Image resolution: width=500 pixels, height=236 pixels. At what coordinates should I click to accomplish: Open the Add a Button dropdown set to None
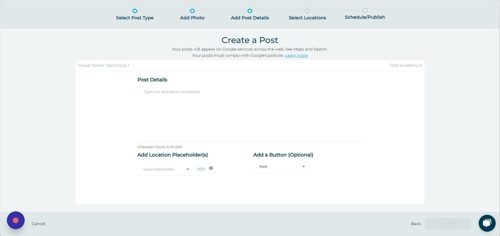281,167
